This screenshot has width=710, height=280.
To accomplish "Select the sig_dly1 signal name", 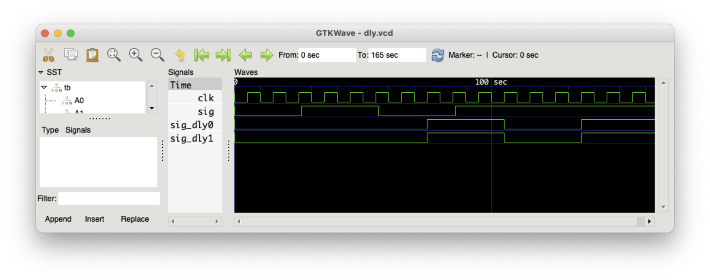I will pyautogui.click(x=192, y=138).
